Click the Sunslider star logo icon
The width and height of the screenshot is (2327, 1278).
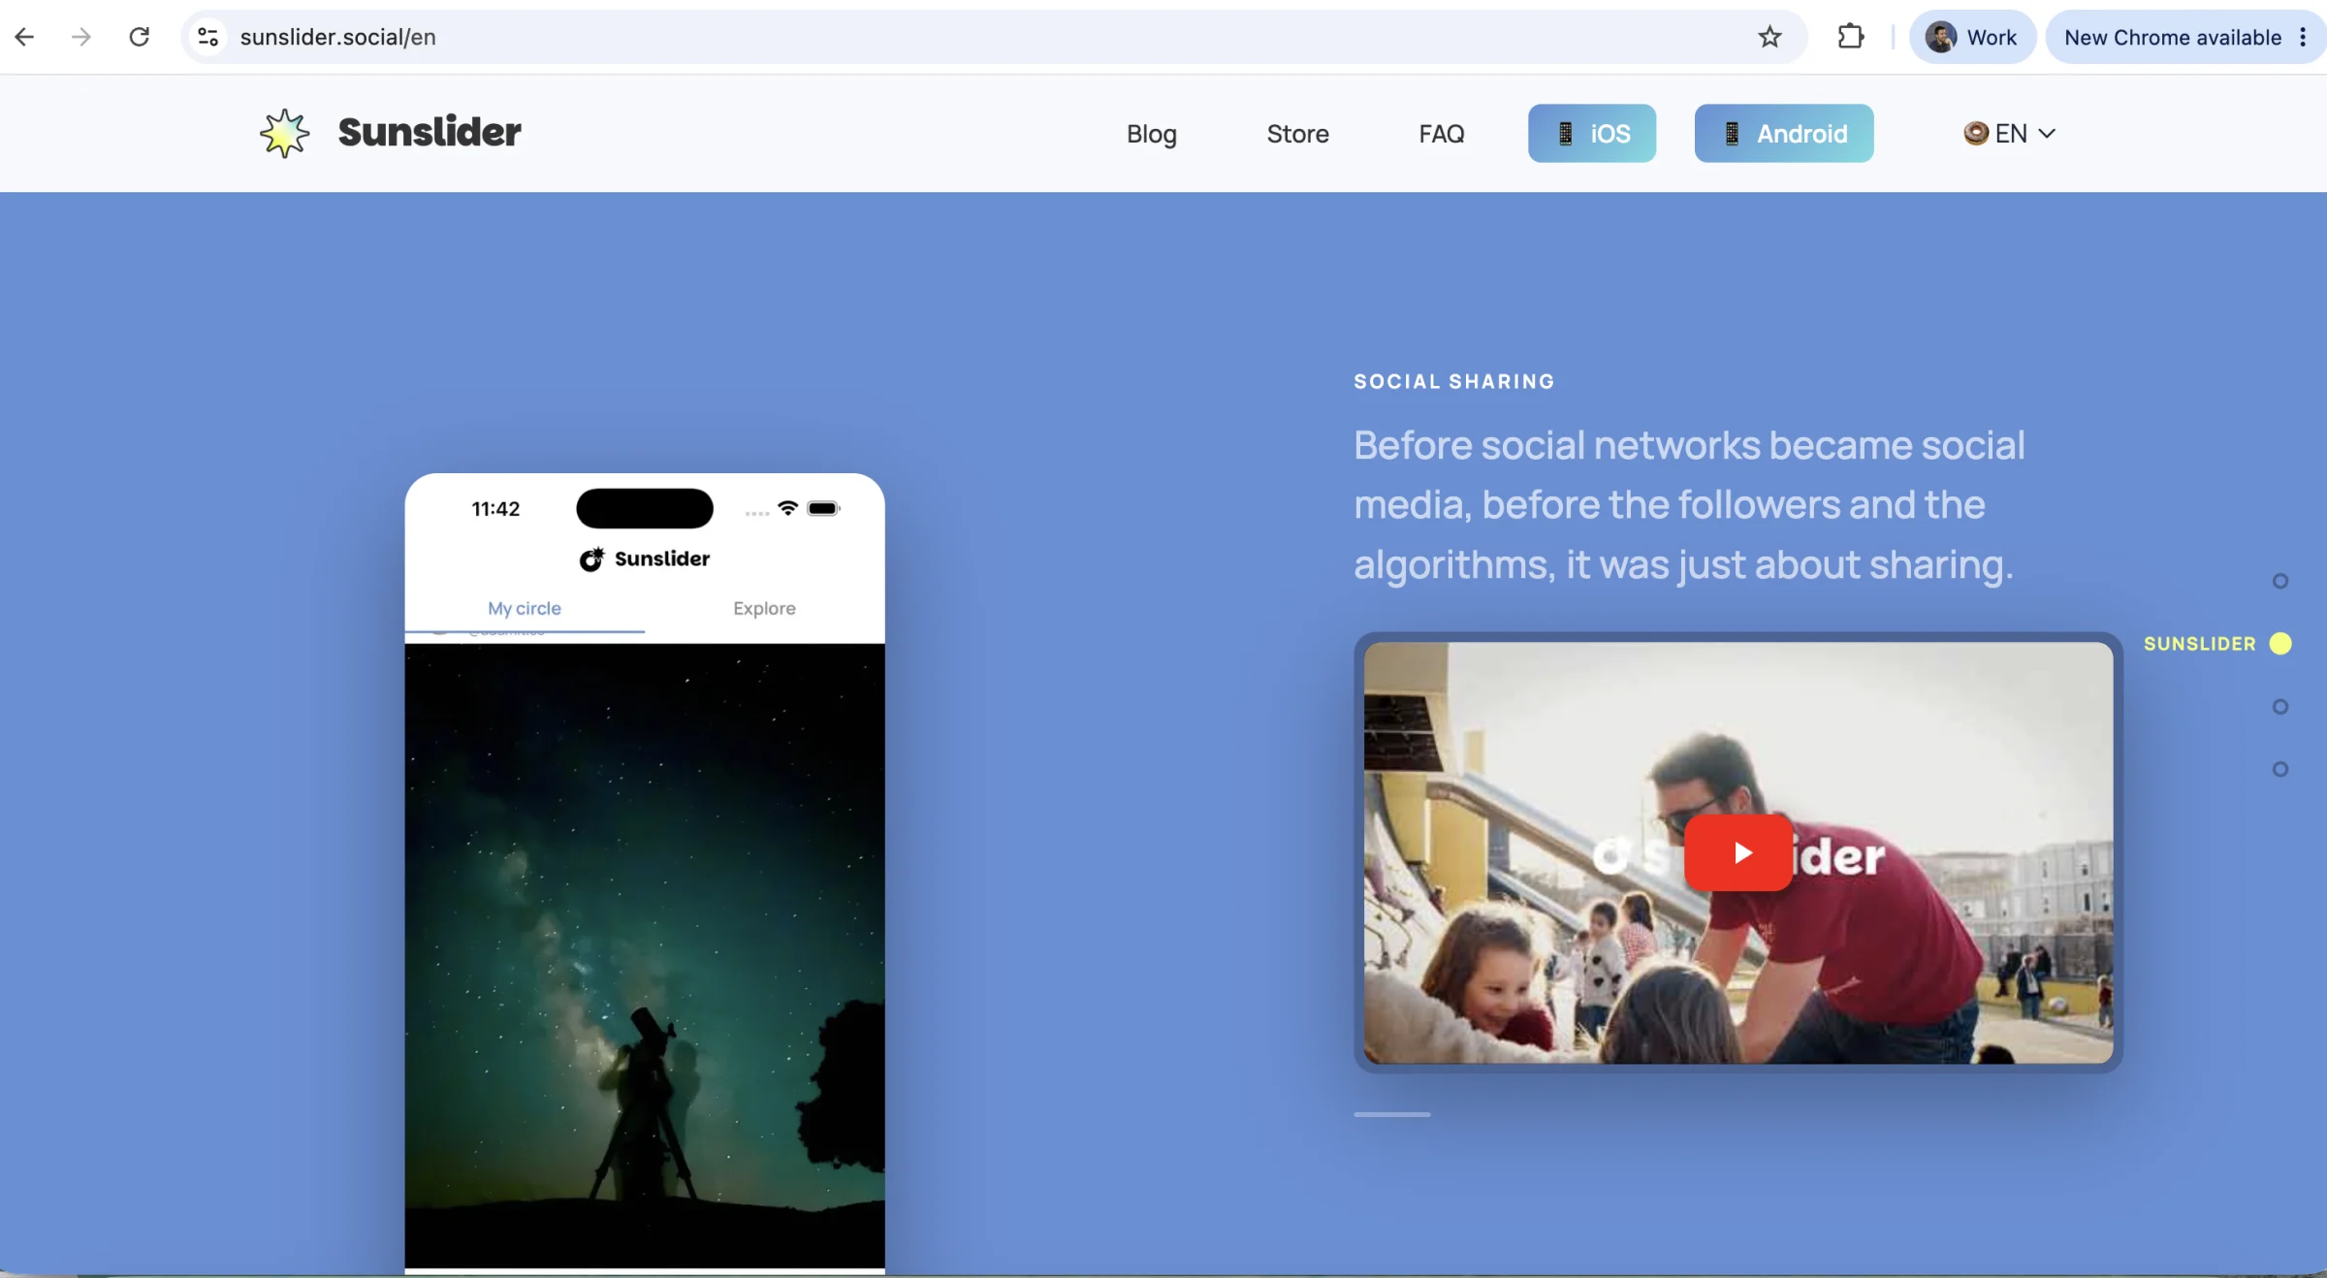click(x=284, y=133)
